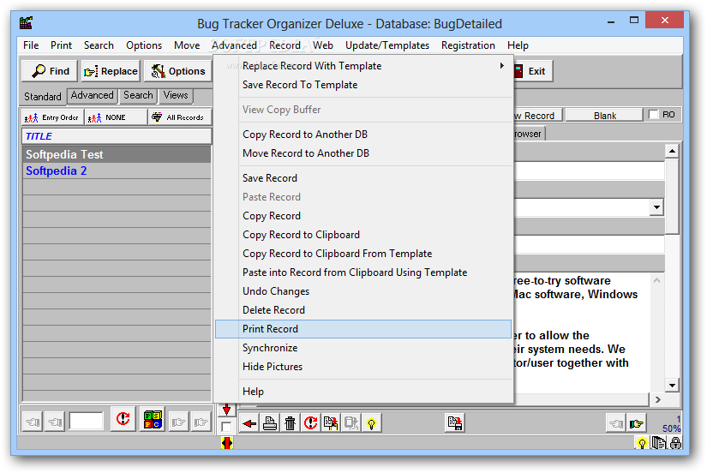Go to last record hand icon in list panel
Screen dimensions: 707x473
coord(201,422)
